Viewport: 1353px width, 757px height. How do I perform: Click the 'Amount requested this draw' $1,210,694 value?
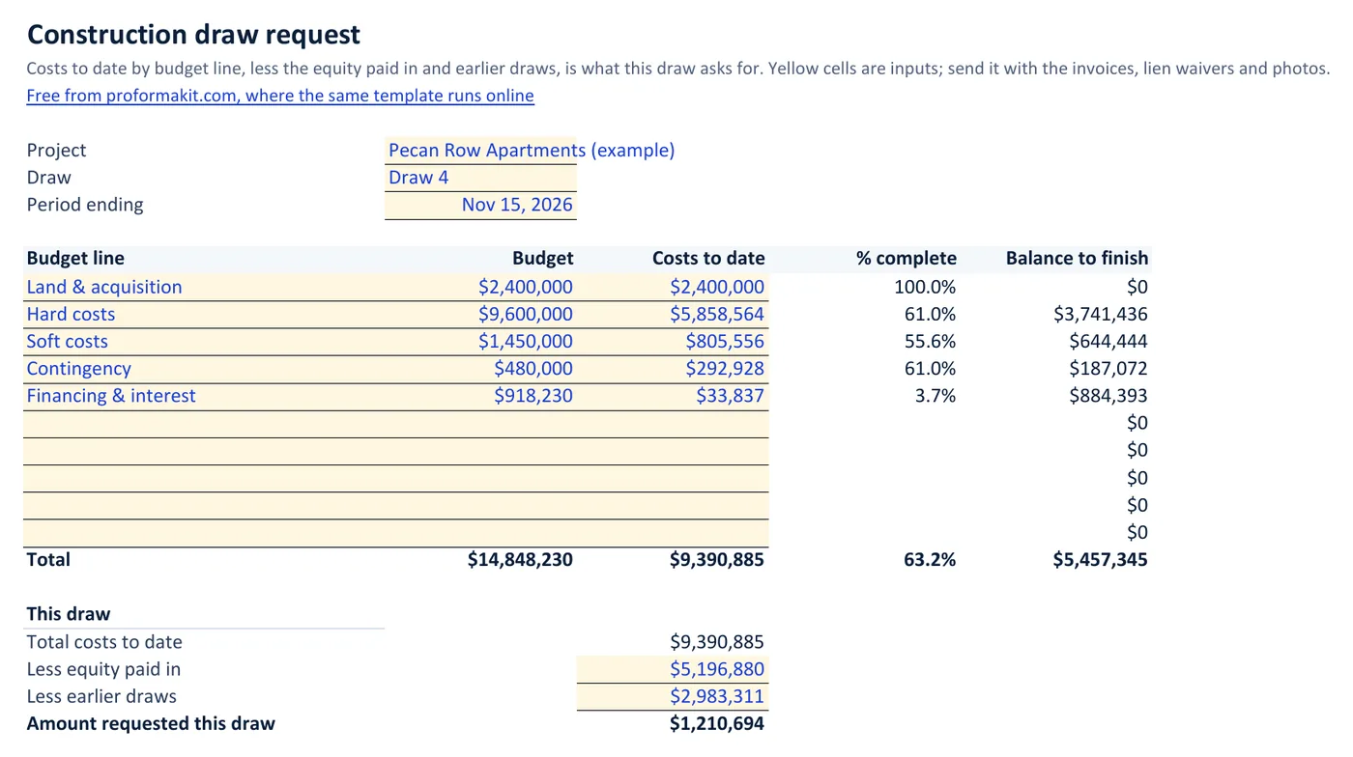pos(716,723)
